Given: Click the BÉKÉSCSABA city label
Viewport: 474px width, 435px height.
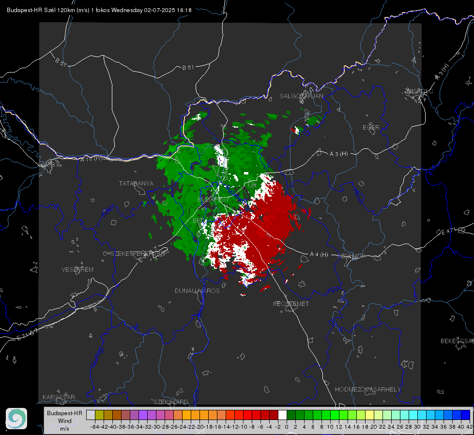Looking at the screenshot, I should click(457, 341).
